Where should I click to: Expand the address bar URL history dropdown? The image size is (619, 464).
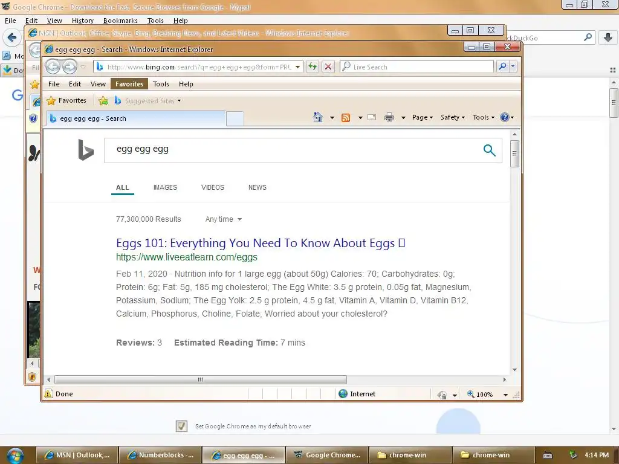pos(298,67)
